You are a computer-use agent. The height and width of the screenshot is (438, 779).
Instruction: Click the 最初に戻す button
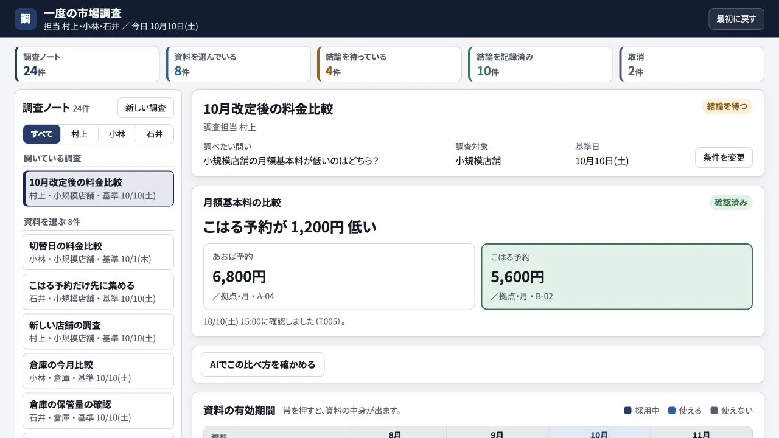pos(736,19)
